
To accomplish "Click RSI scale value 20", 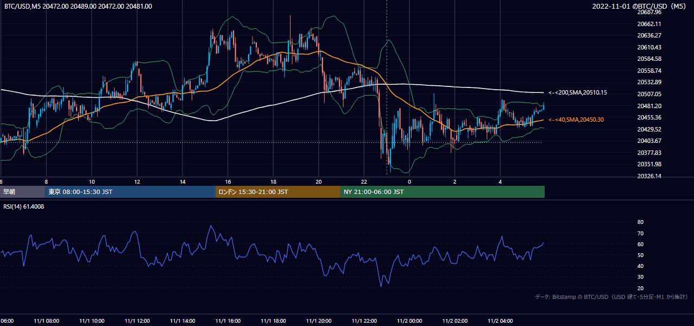I will 640,288.
